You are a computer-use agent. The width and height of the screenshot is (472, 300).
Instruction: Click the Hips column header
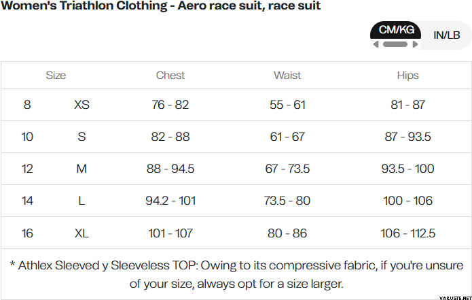click(407, 76)
